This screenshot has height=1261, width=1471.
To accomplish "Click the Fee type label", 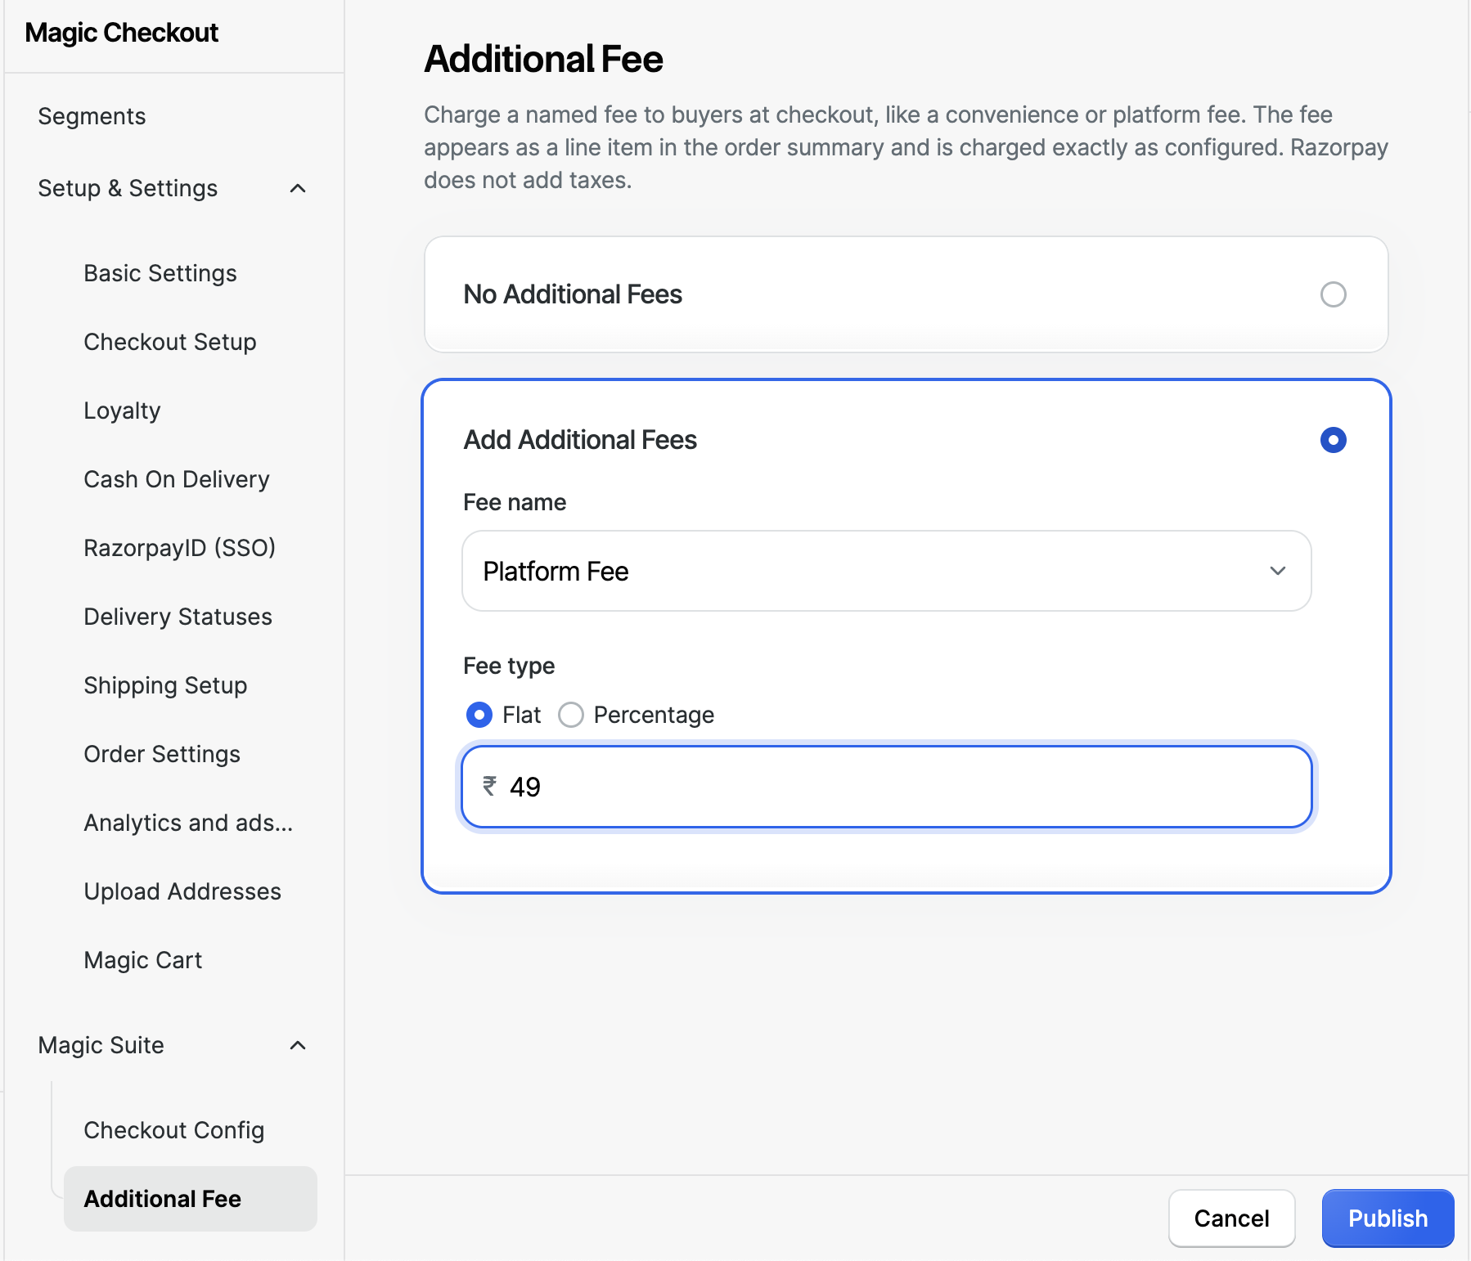I will (x=509, y=666).
